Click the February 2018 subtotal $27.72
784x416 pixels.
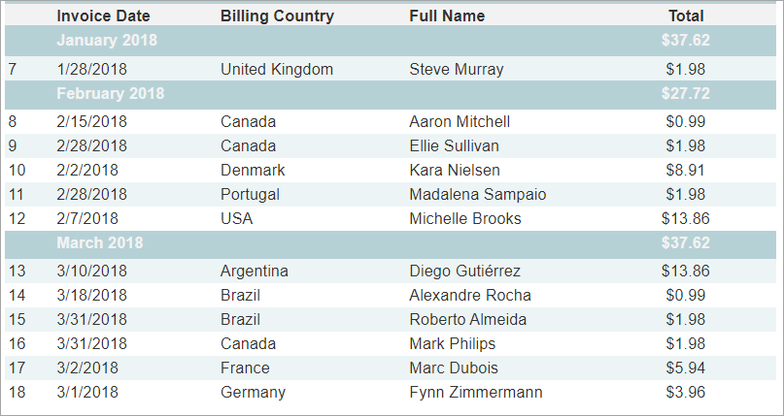686,93
